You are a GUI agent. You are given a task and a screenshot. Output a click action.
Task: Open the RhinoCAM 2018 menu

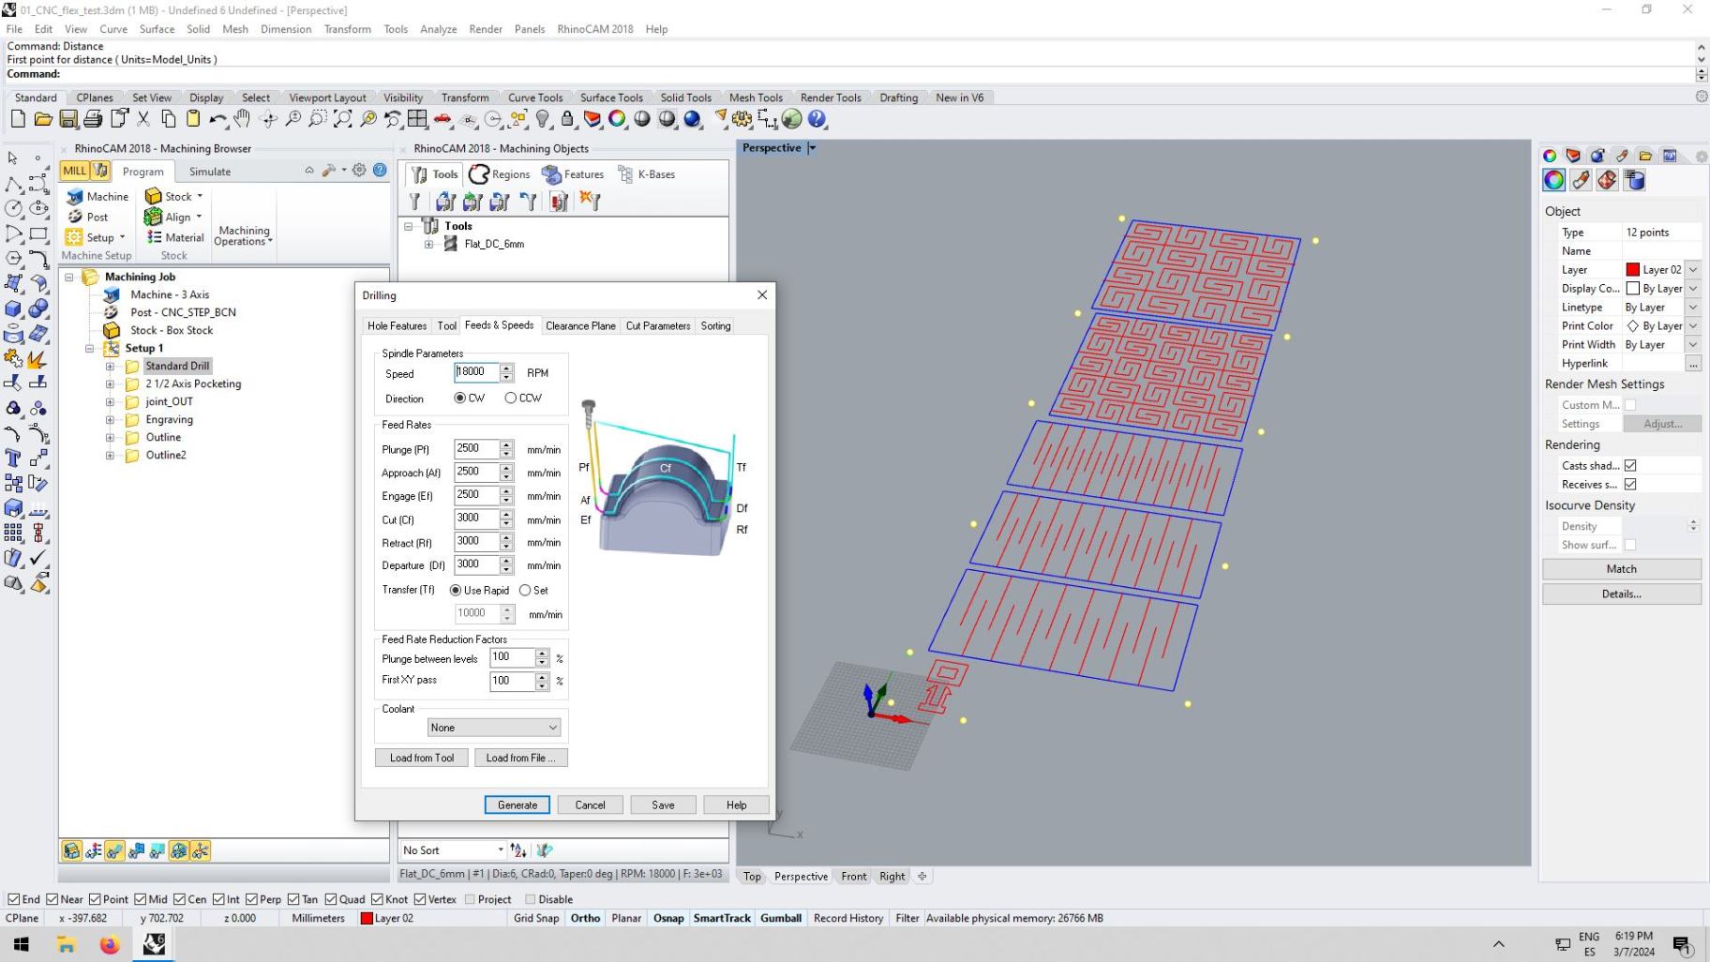594,29
